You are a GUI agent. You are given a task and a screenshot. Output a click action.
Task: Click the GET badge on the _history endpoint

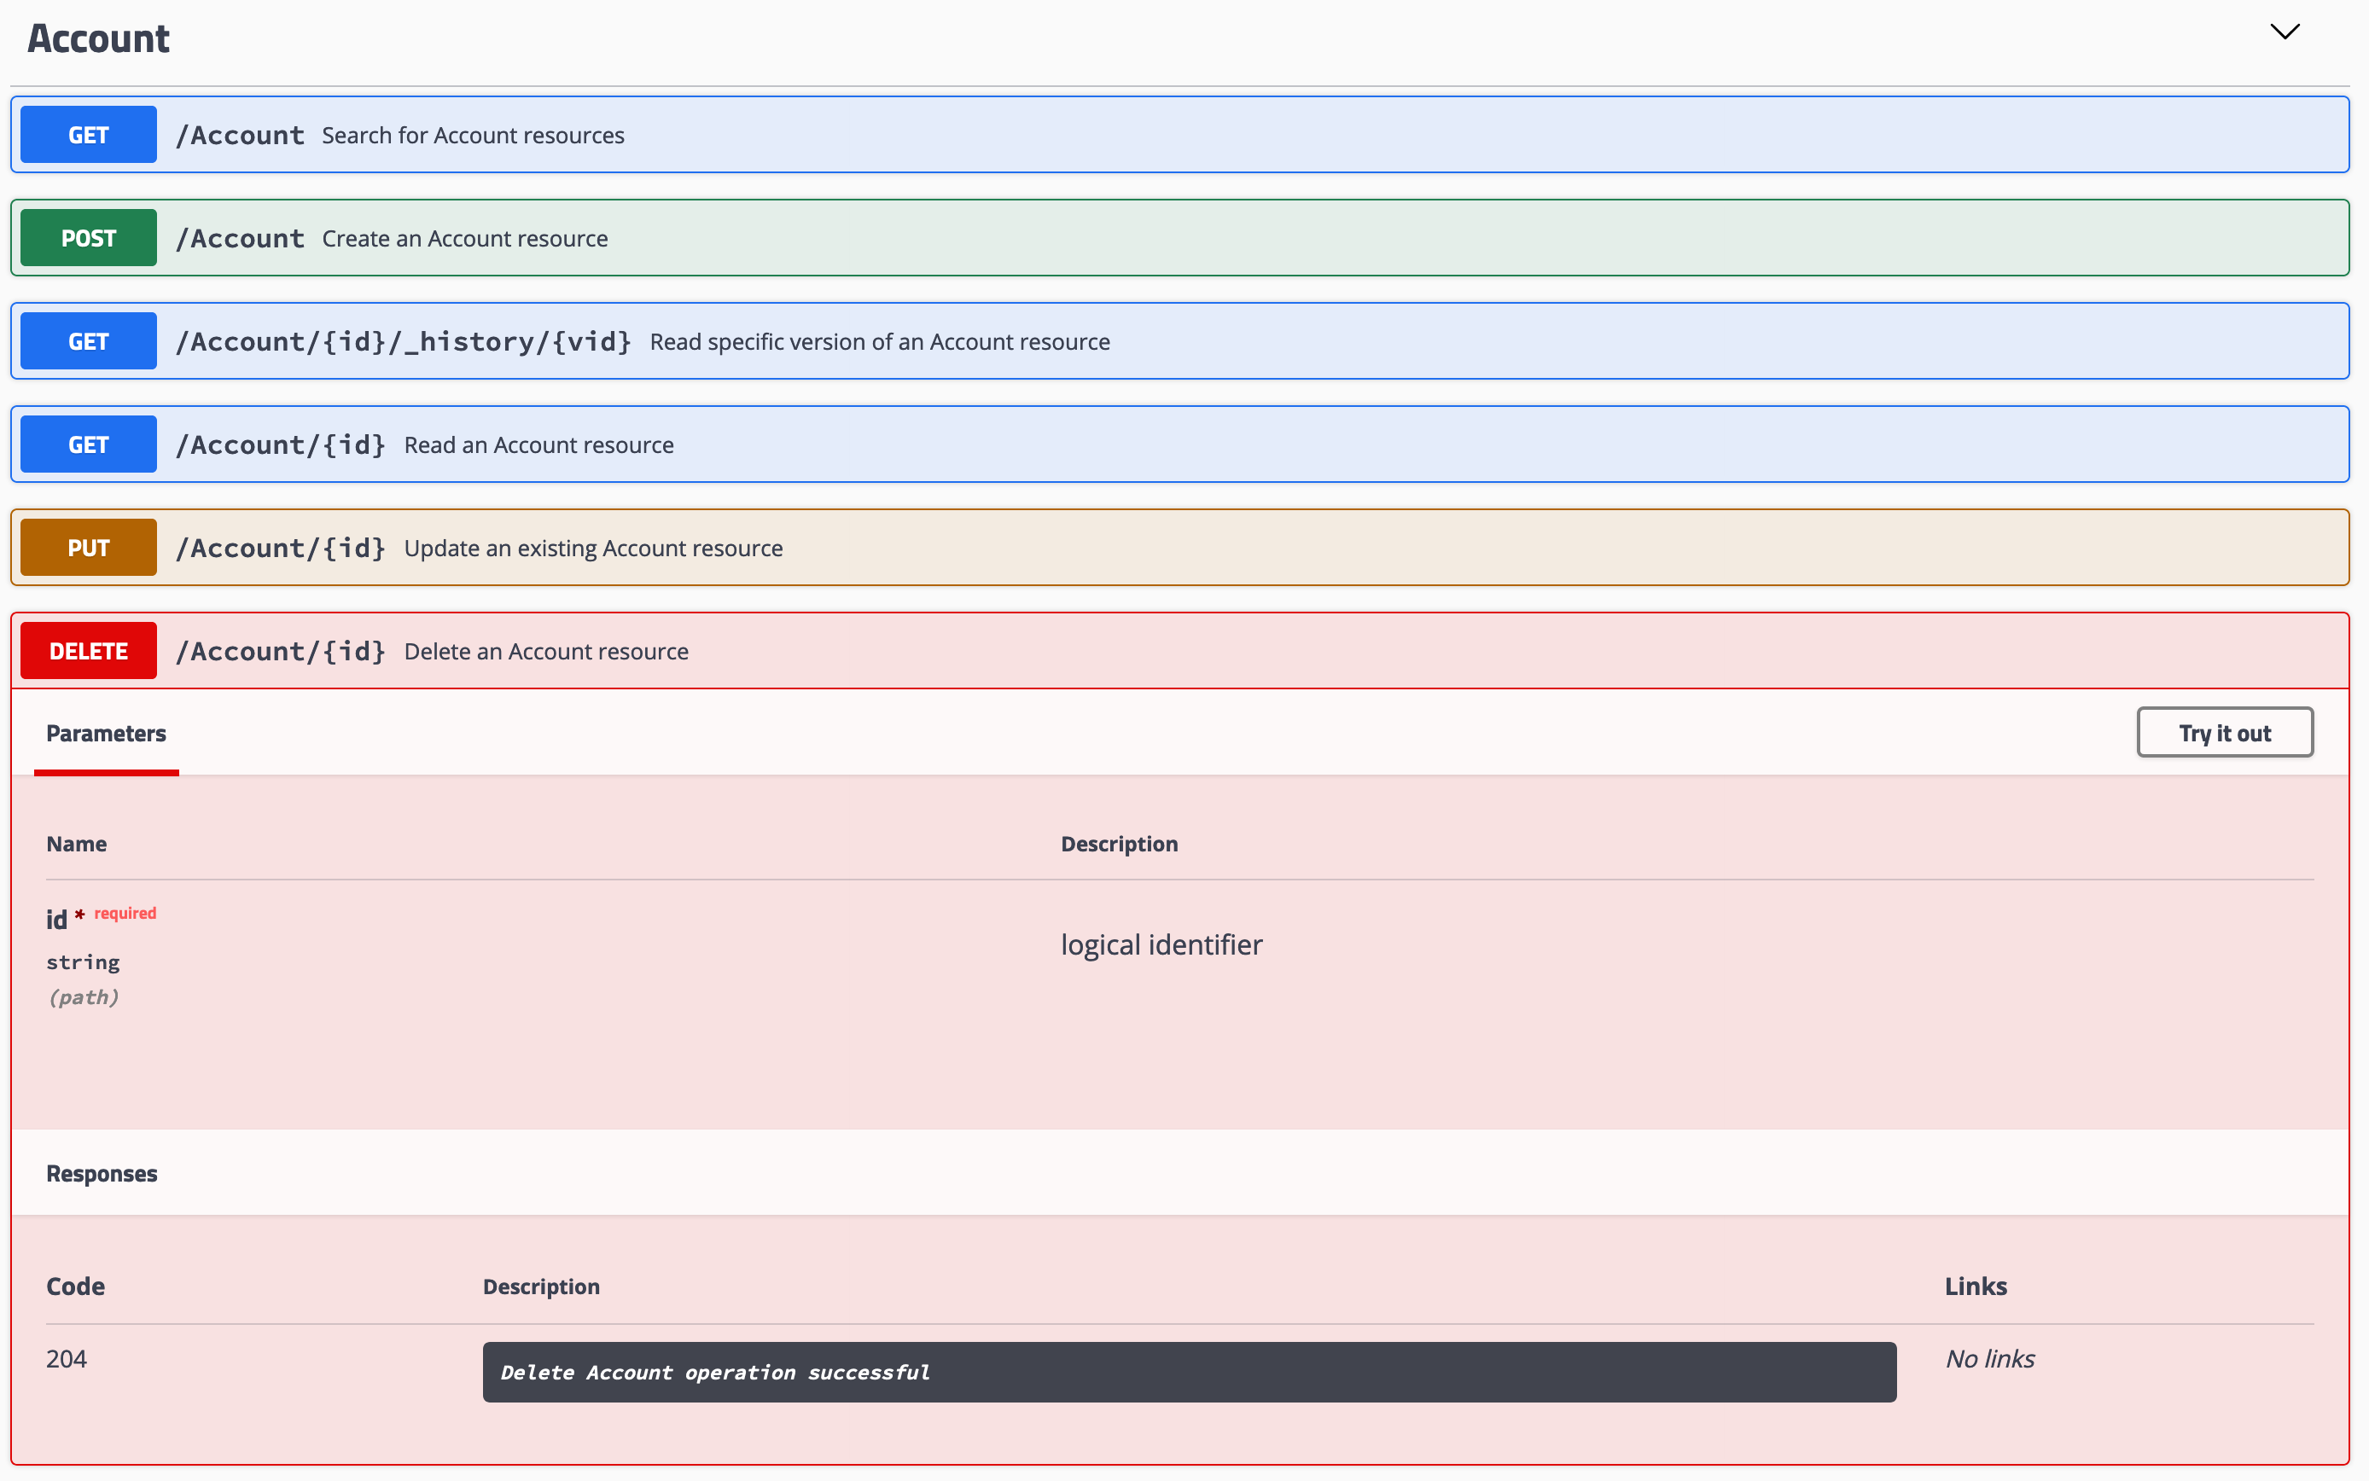point(87,341)
